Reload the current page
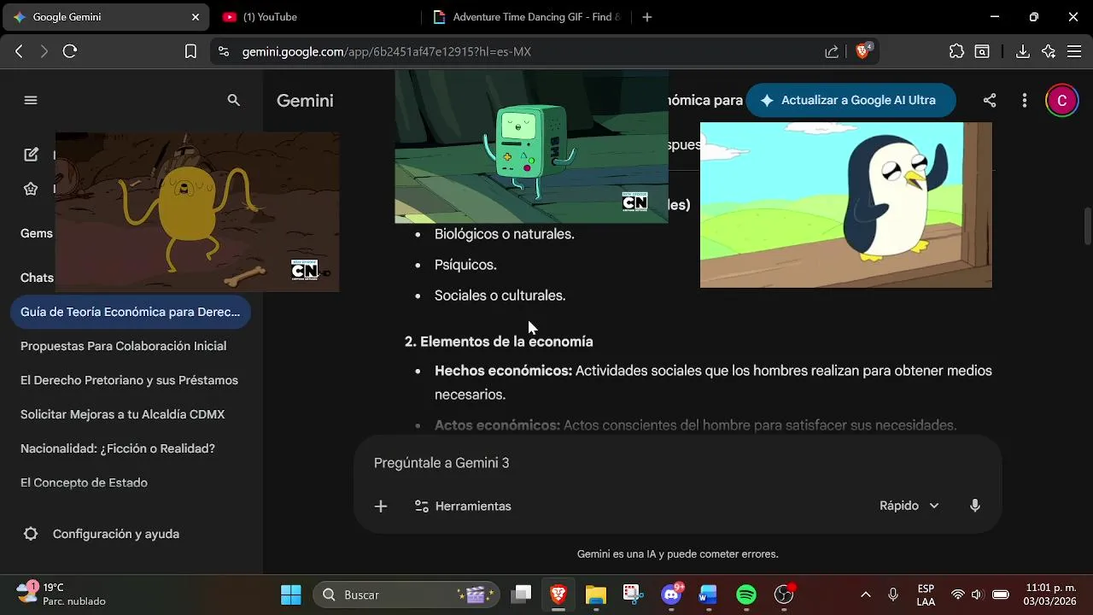The image size is (1093, 615). point(70,51)
